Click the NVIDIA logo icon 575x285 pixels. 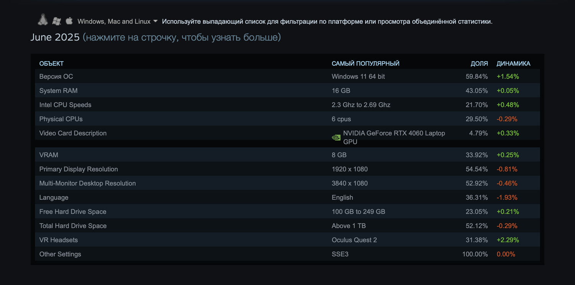336,137
